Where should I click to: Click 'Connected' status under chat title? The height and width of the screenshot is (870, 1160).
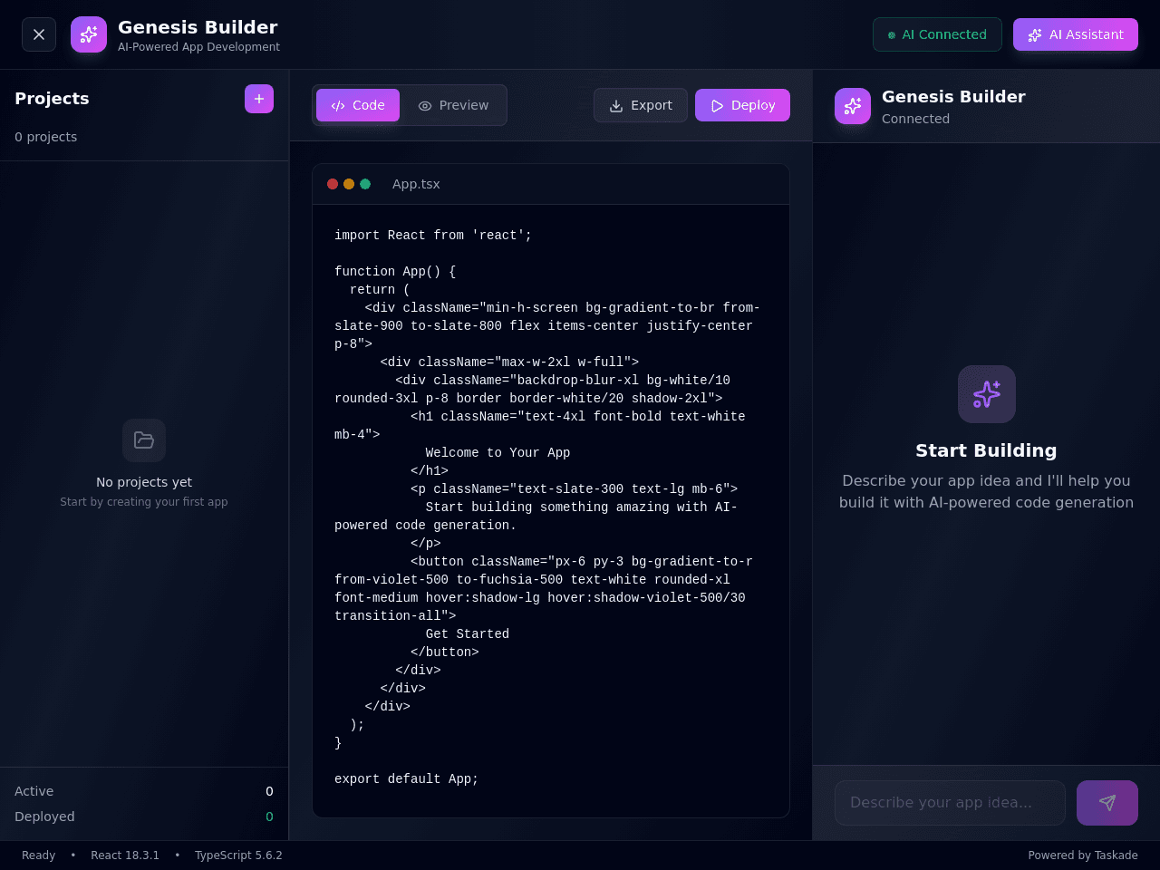(915, 119)
